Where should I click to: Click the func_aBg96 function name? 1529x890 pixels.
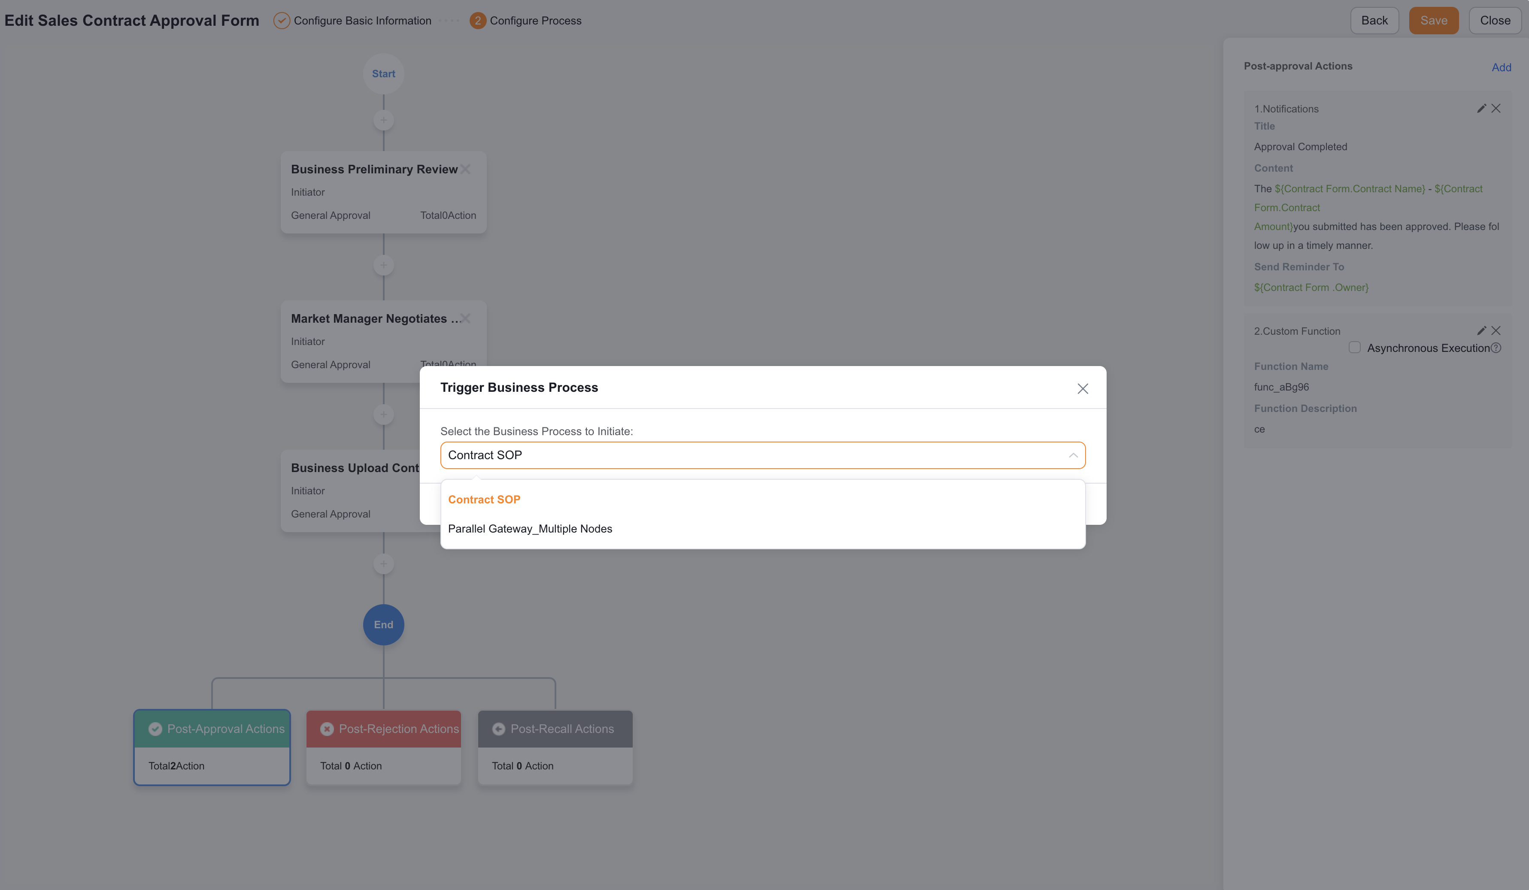click(x=1281, y=387)
